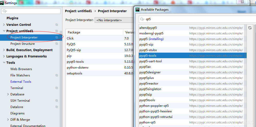Select pyqt5ac in Available Packages
The width and height of the screenshot is (256, 127).
[191, 67]
